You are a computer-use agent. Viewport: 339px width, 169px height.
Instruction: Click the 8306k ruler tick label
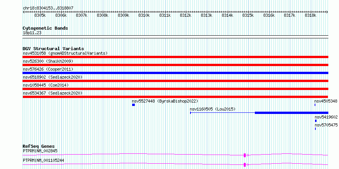coord(61,16)
